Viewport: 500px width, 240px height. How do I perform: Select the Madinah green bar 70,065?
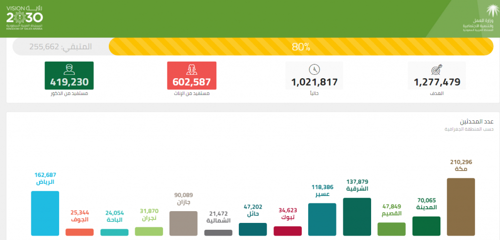[426, 226]
